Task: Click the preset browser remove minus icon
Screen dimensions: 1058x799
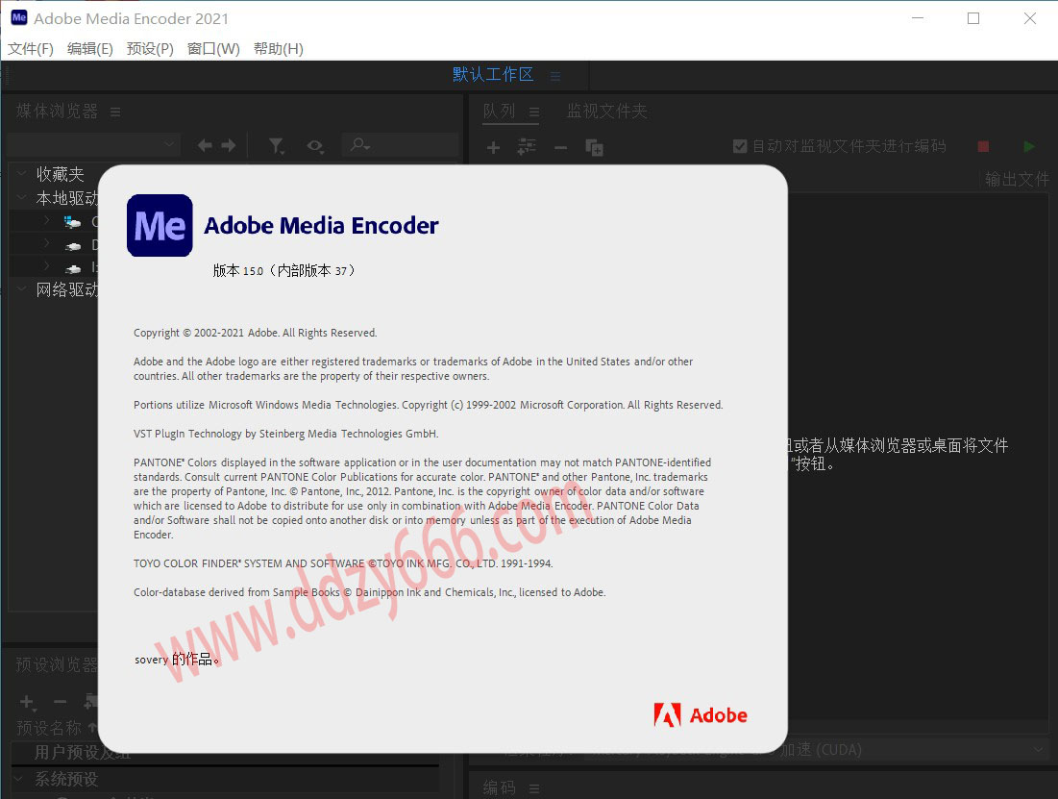Action: tap(60, 703)
